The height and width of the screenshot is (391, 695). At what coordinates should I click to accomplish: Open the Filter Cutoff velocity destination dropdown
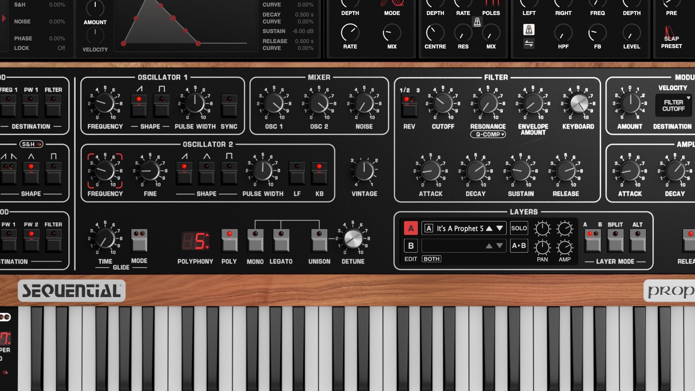point(673,105)
